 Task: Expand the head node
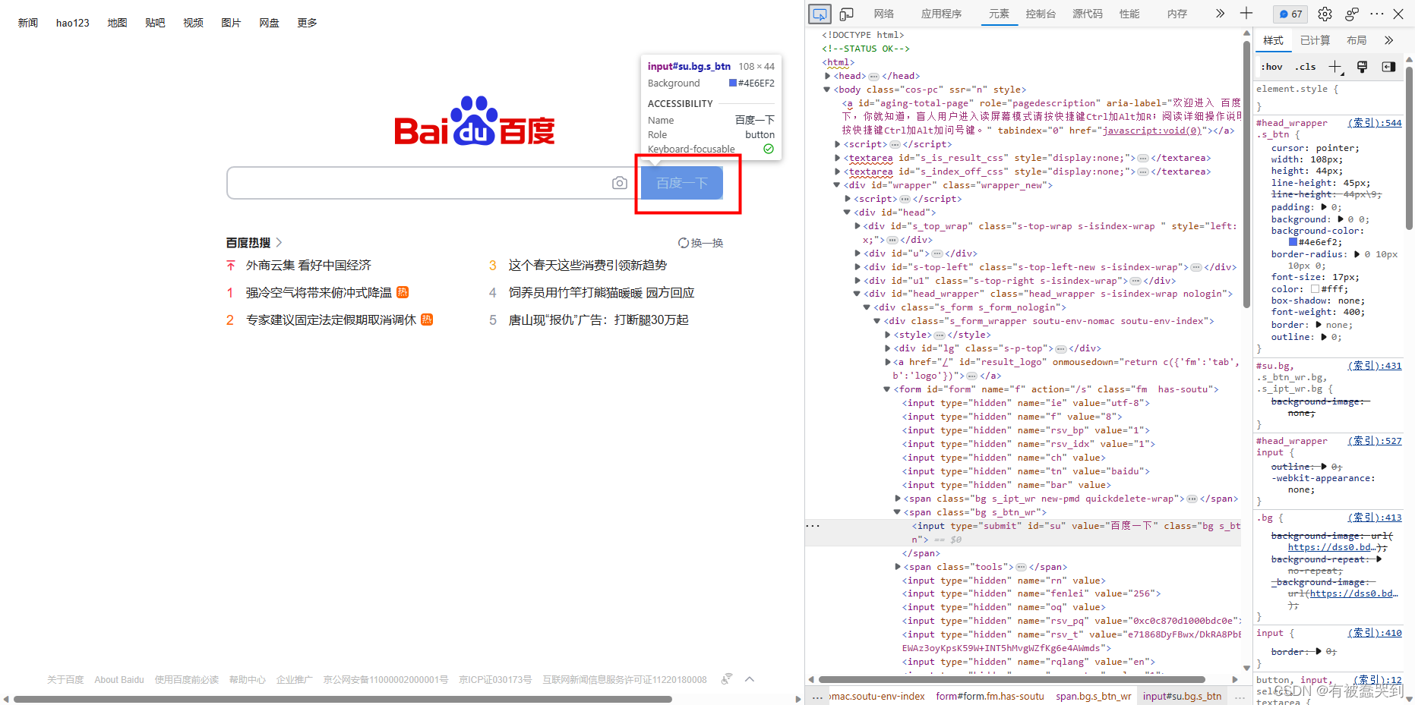click(827, 76)
